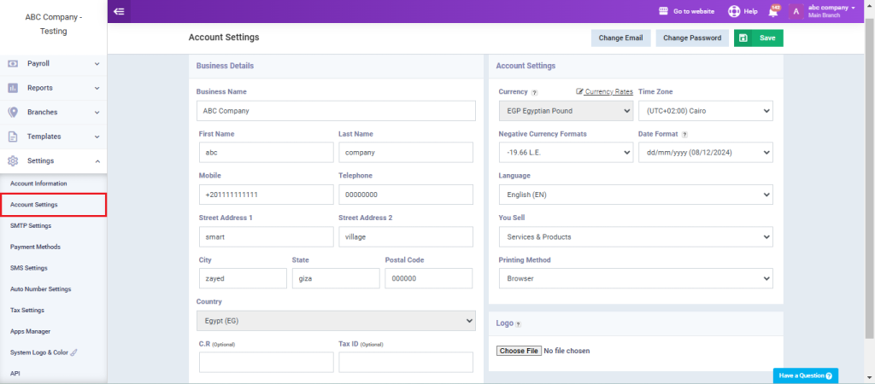This screenshot has width=875, height=384.
Task: Click the Street Address 1 field
Action: coord(267,237)
